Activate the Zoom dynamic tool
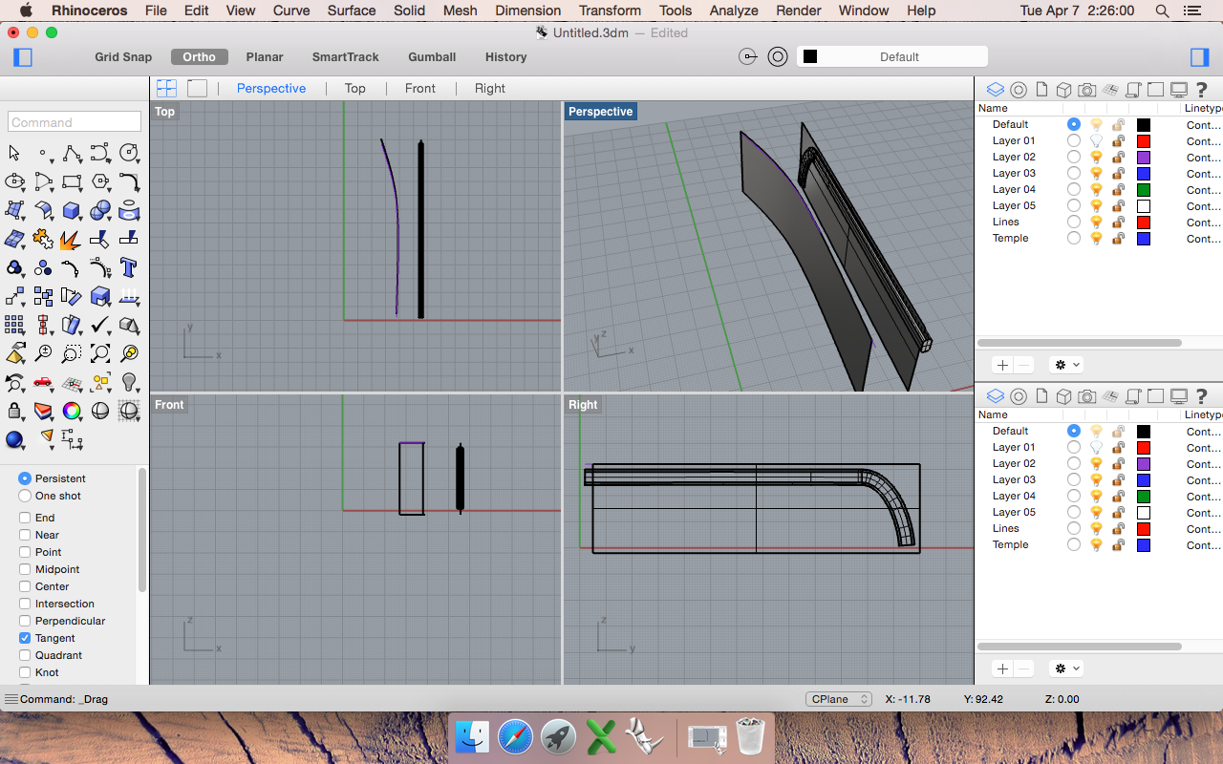This screenshot has height=764, width=1223. [x=43, y=353]
